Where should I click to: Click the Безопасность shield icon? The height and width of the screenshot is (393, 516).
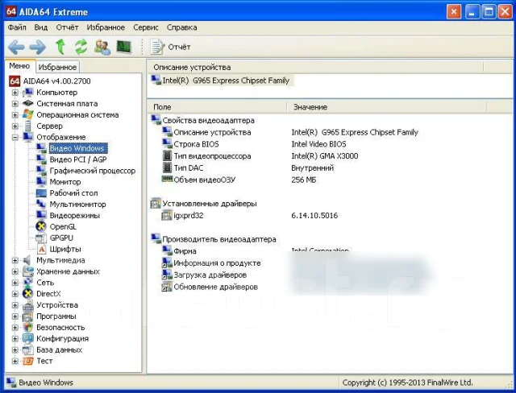28,328
